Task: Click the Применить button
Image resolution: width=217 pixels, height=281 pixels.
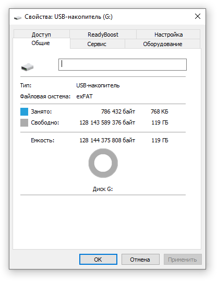Action: tap(183, 260)
